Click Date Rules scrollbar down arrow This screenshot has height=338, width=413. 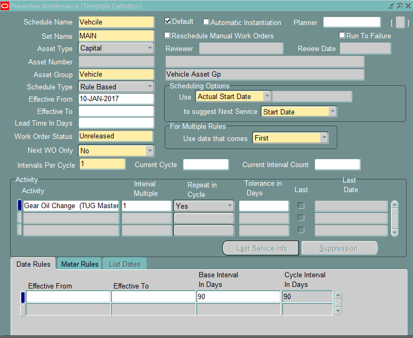coord(338,311)
